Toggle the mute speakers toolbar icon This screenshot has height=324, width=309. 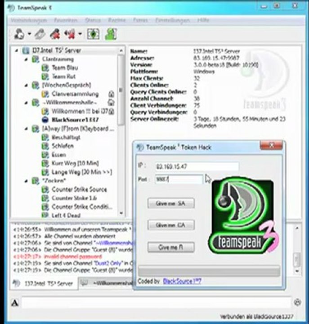coord(70,34)
